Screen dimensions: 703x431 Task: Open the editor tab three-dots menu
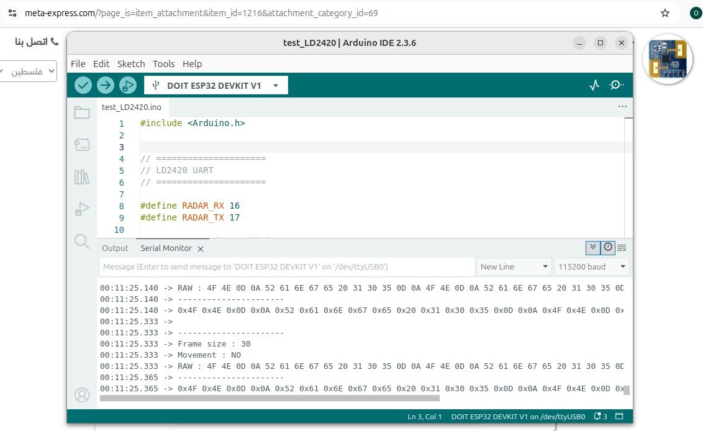622,107
